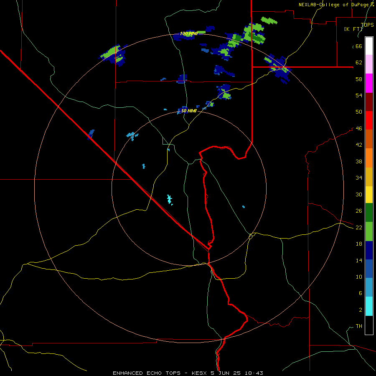
Task: Click the "6" legend value
Action: click(x=361, y=293)
